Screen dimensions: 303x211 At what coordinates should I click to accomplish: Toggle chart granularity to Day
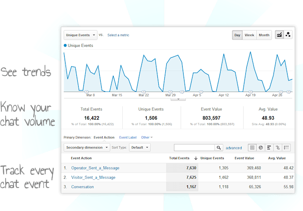pyautogui.click(x=238, y=35)
